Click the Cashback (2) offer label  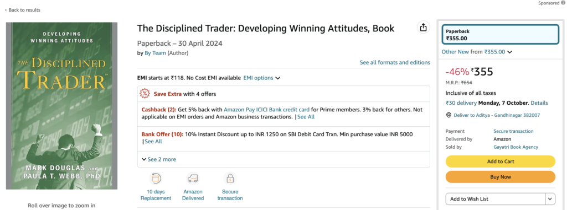[159, 110]
